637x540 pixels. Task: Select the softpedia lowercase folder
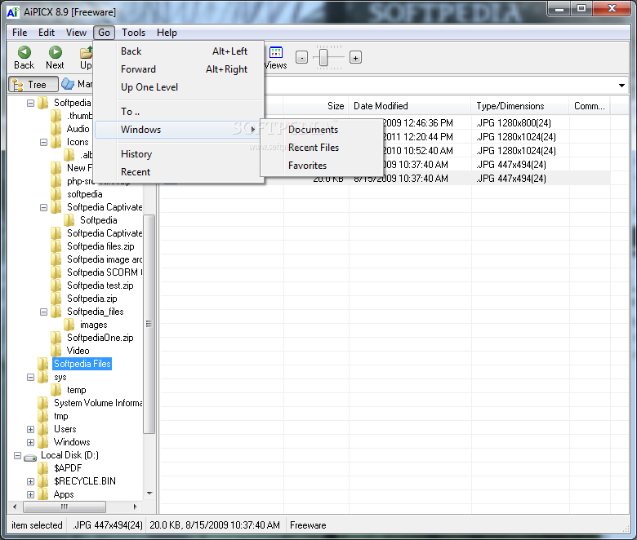click(x=84, y=194)
